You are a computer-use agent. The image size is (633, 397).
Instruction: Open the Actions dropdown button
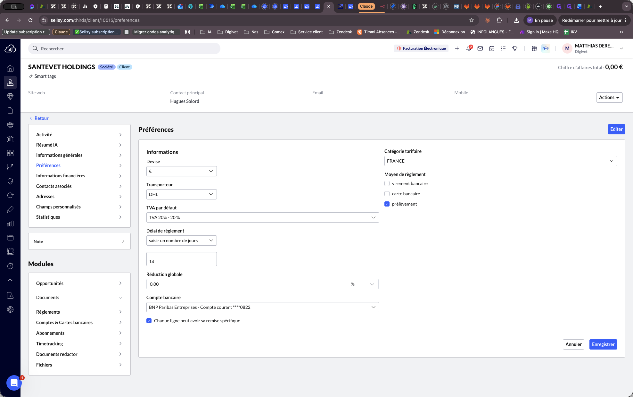coord(609,97)
